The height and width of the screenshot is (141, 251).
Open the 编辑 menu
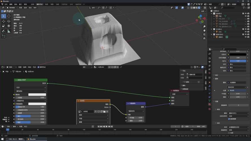tap(11, 4)
